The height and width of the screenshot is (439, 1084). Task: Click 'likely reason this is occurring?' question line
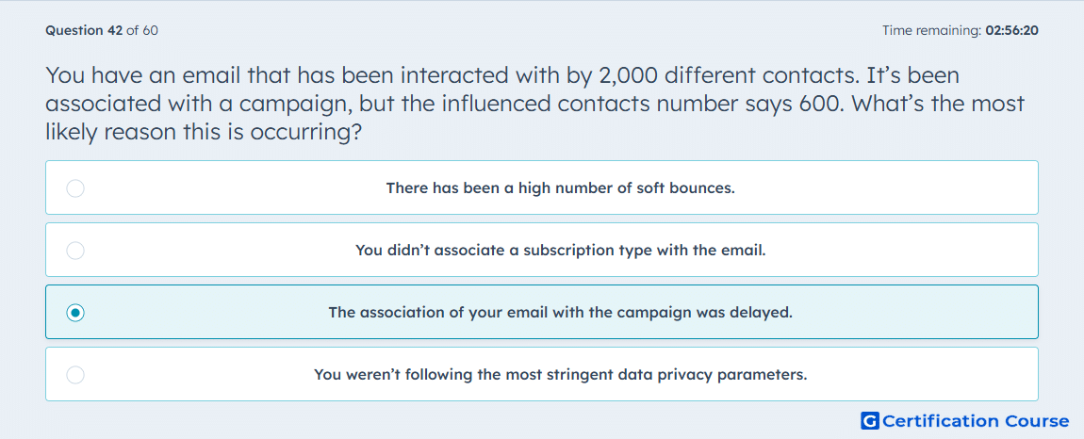[x=204, y=133]
